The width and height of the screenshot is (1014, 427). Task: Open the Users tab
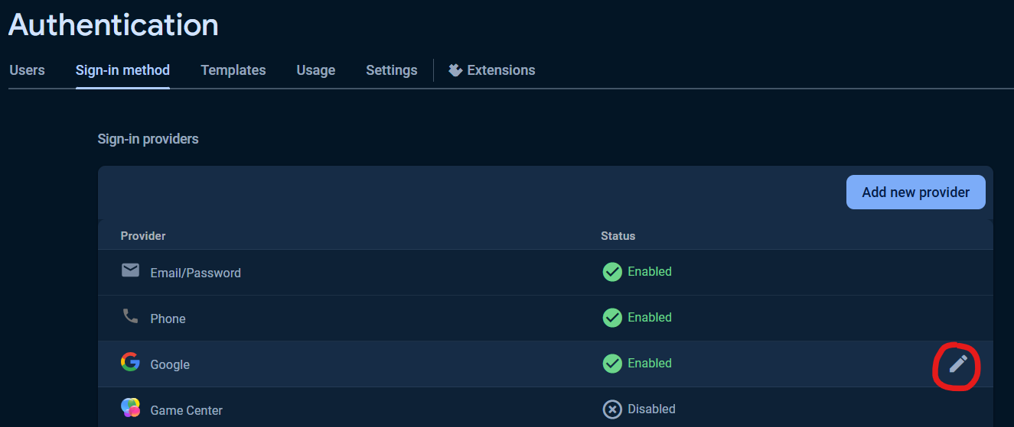(27, 70)
